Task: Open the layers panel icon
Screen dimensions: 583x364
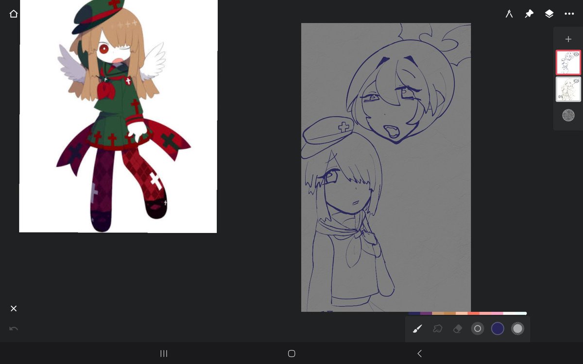Action: click(x=549, y=14)
